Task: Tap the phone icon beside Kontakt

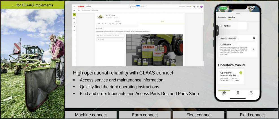Action: point(221,26)
